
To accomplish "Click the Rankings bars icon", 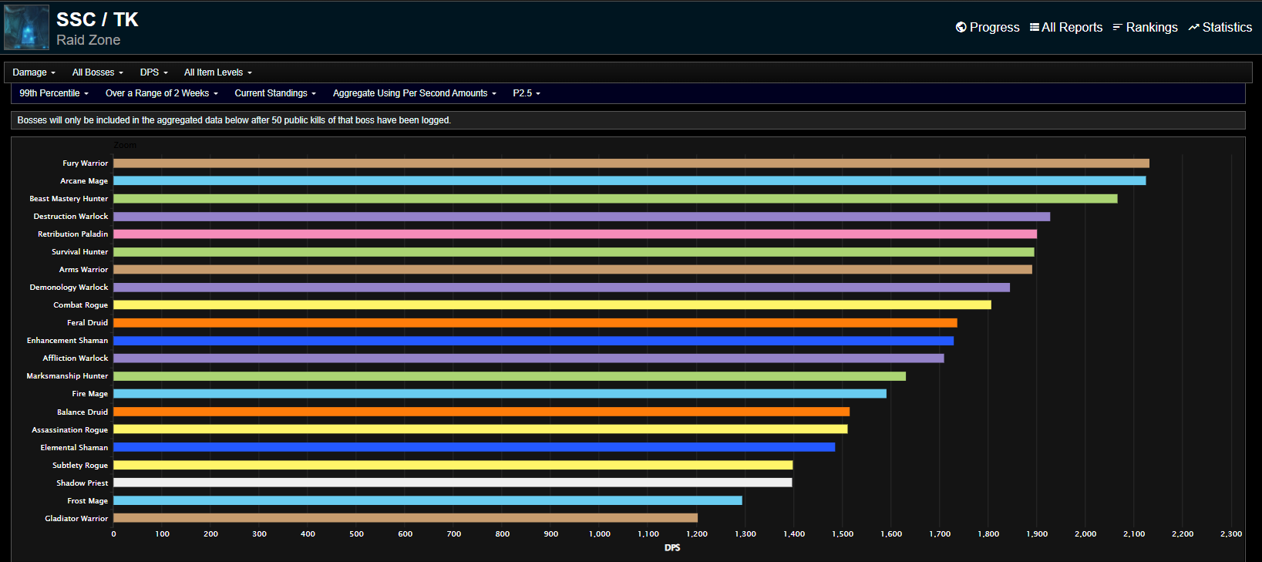I will 1117,27.
